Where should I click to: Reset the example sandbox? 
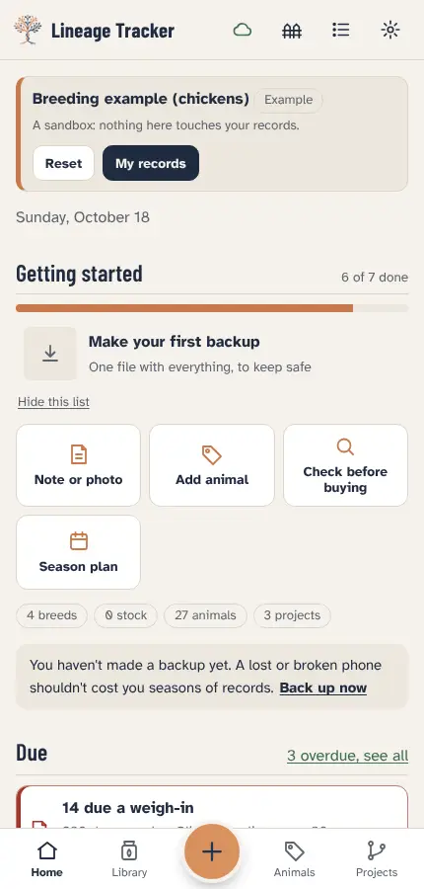tap(63, 163)
